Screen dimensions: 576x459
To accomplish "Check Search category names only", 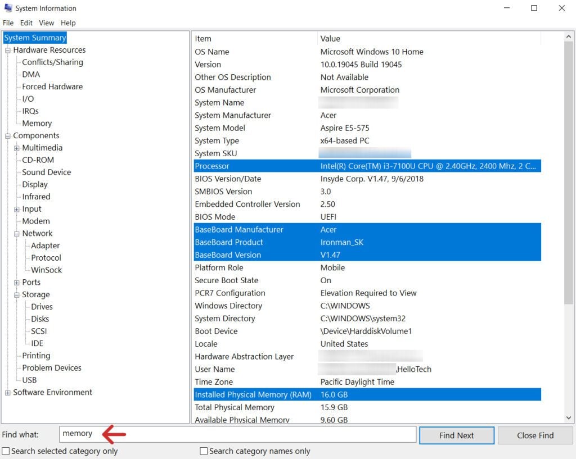I will click(x=203, y=451).
